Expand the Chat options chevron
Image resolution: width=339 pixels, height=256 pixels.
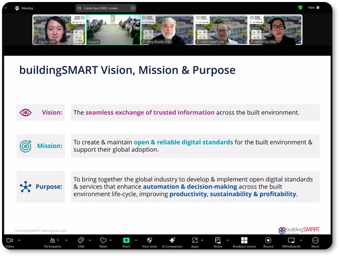[x=90, y=240]
